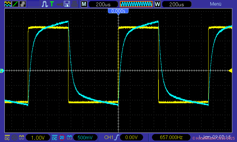
Task: Click the pulse waveform icon in toolbar
Action: coord(45,4)
